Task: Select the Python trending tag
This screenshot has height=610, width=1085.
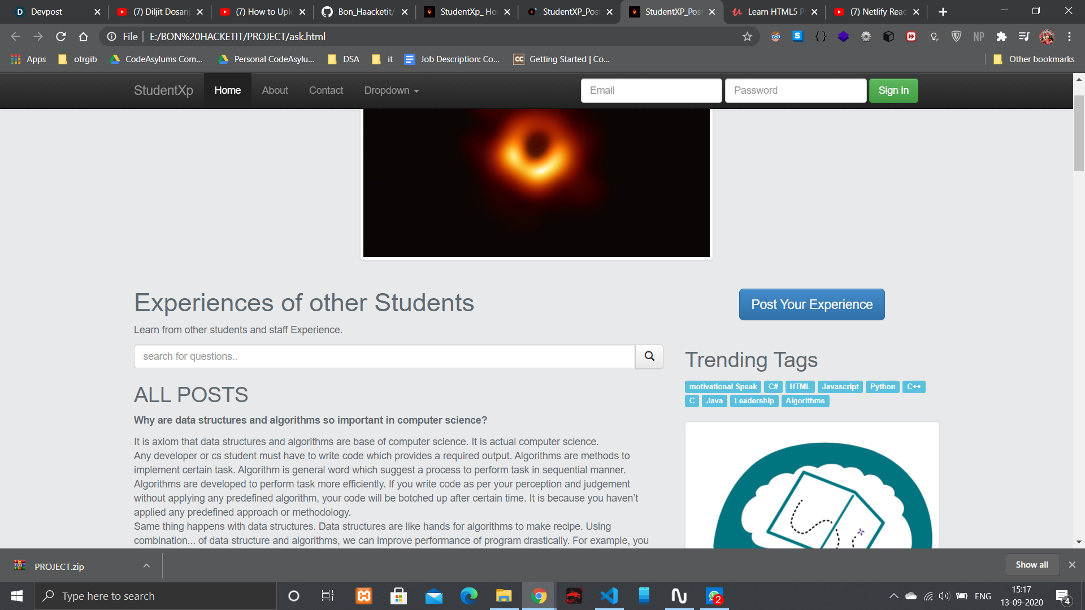Action: click(x=882, y=387)
